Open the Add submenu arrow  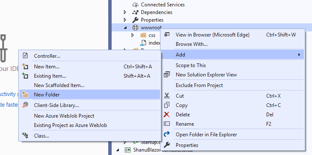coord(299,54)
